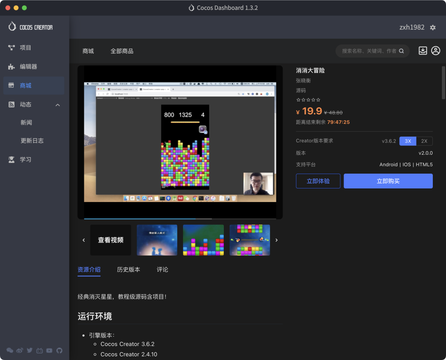Collapse the 动态 submenu chevron
Image resolution: width=446 pixels, height=360 pixels.
point(58,105)
